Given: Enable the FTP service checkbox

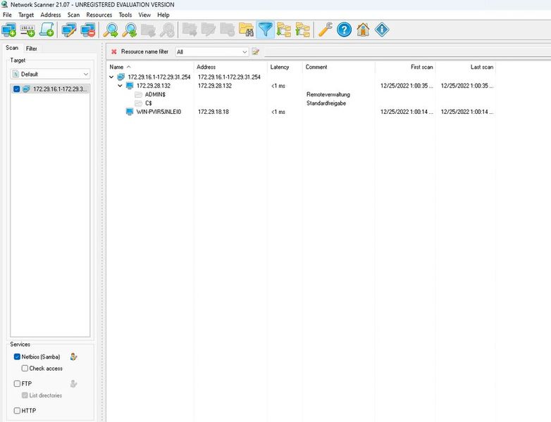Looking at the screenshot, I should [x=17, y=384].
